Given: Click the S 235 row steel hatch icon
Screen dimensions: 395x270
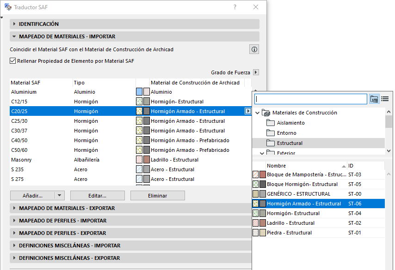Looking at the screenshot, I should [139, 169].
